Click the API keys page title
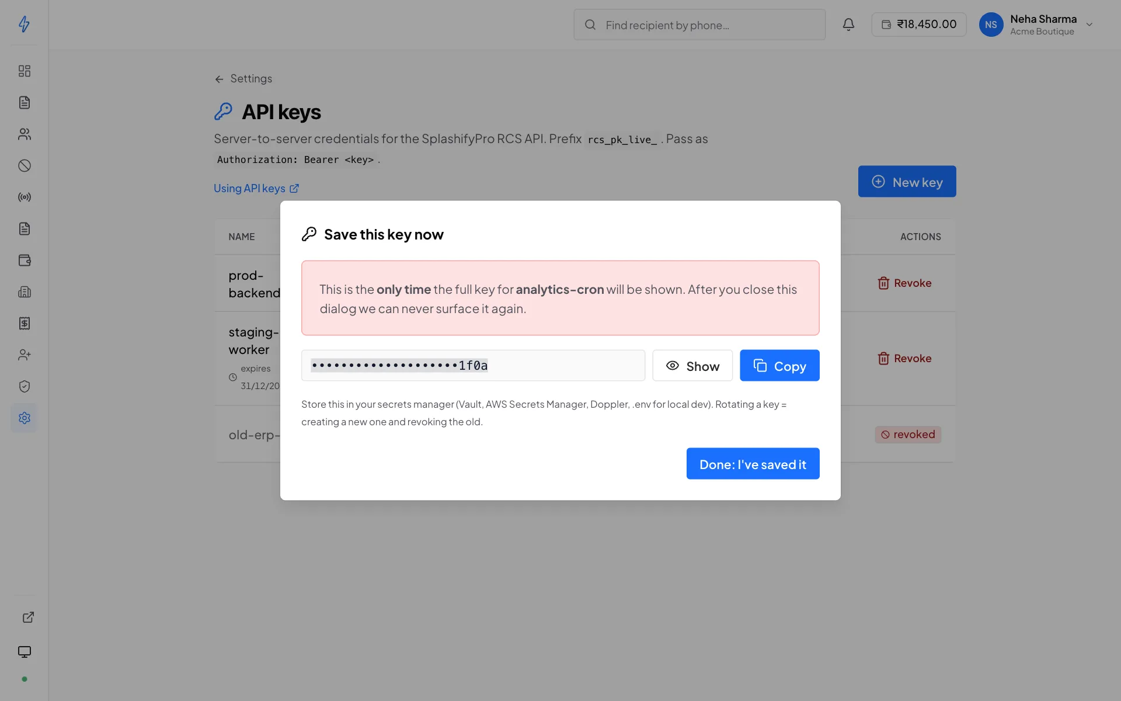 (x=281, y=112)
